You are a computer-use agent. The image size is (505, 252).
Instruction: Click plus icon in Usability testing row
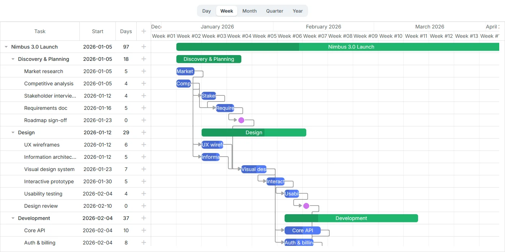(144, 194)
